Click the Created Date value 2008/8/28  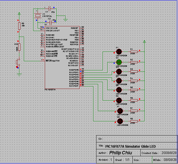click(x=169, y=153)
